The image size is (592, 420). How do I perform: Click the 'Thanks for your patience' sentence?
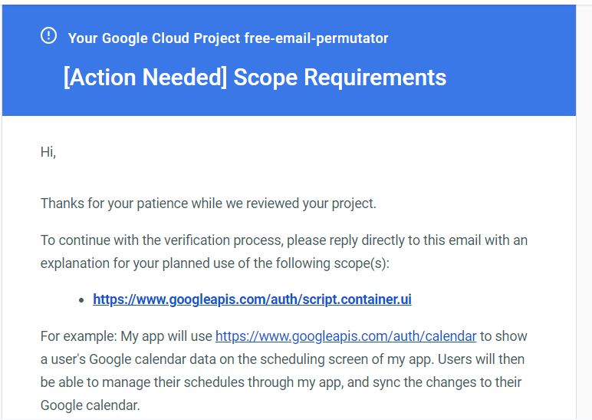[x=209, y=203]
